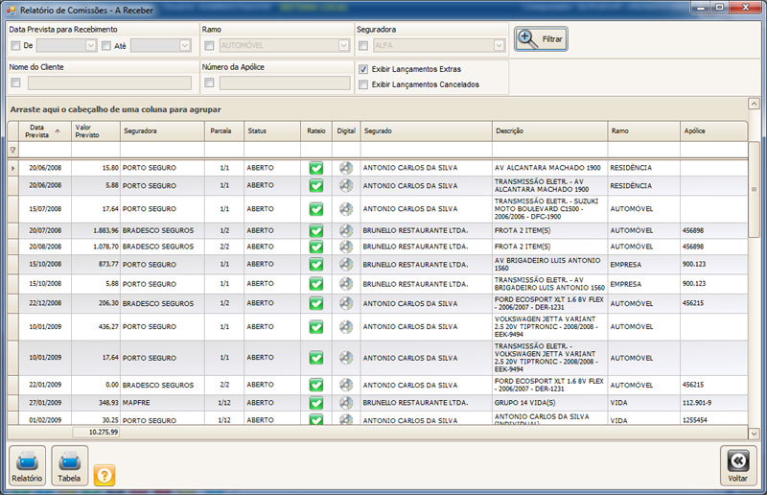The width and height of the screenshot is (767, 495).
Task: Sort by Status column header
Action: [x=272, y=131]
